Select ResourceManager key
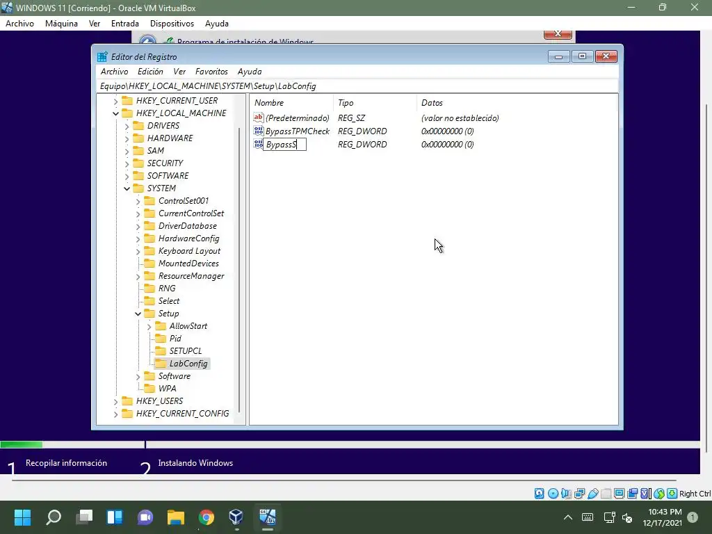 coord(191,275)
